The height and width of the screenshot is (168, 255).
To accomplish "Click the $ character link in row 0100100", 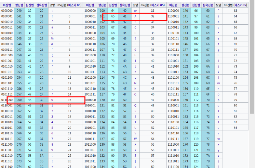I will (x=52, y=33).
